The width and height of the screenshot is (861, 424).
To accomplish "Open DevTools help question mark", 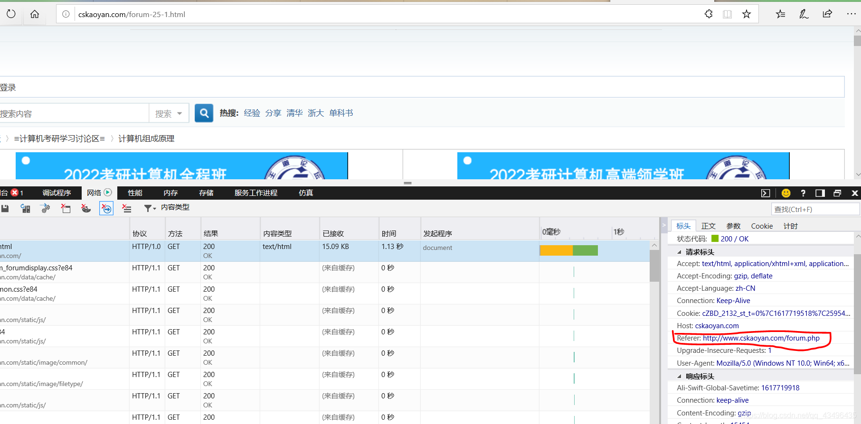I will [x=803, y=193].
